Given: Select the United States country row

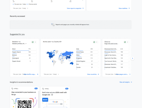Looking at the screenshot, I should tap(87, 52).
